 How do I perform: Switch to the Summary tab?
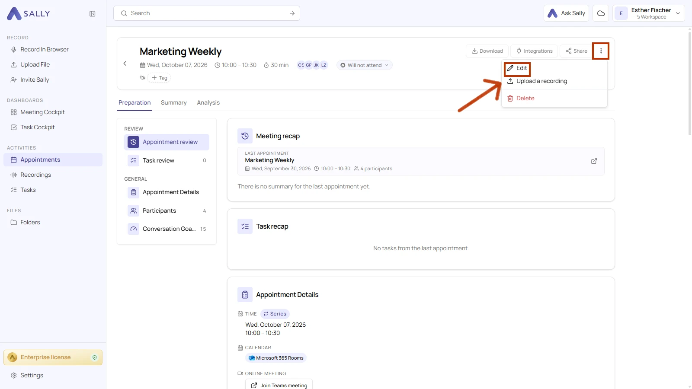174,103
